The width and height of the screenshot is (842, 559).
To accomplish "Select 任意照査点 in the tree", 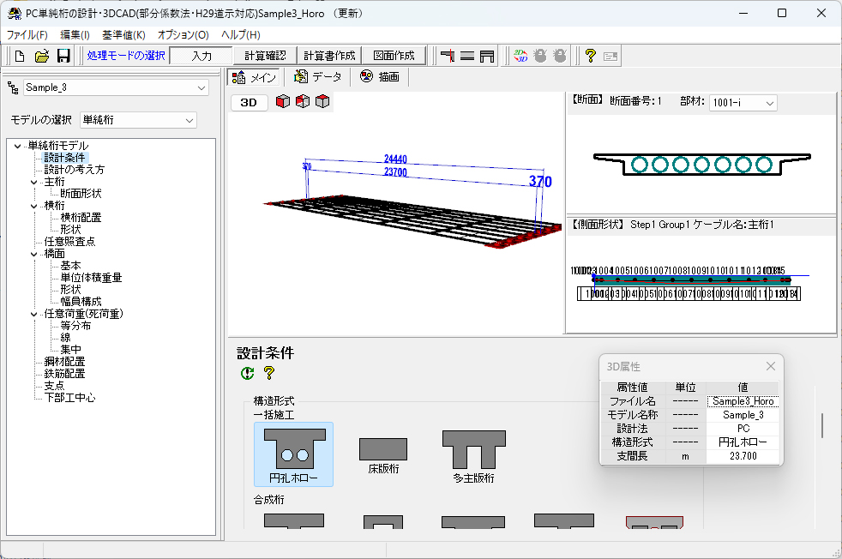I will 69,242.
